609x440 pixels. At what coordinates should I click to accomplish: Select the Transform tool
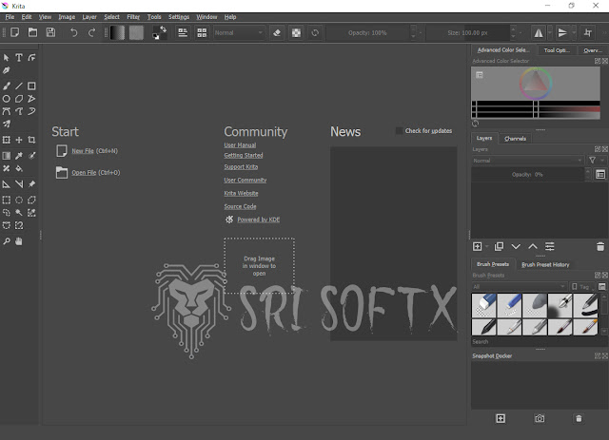tap(7, 140)
